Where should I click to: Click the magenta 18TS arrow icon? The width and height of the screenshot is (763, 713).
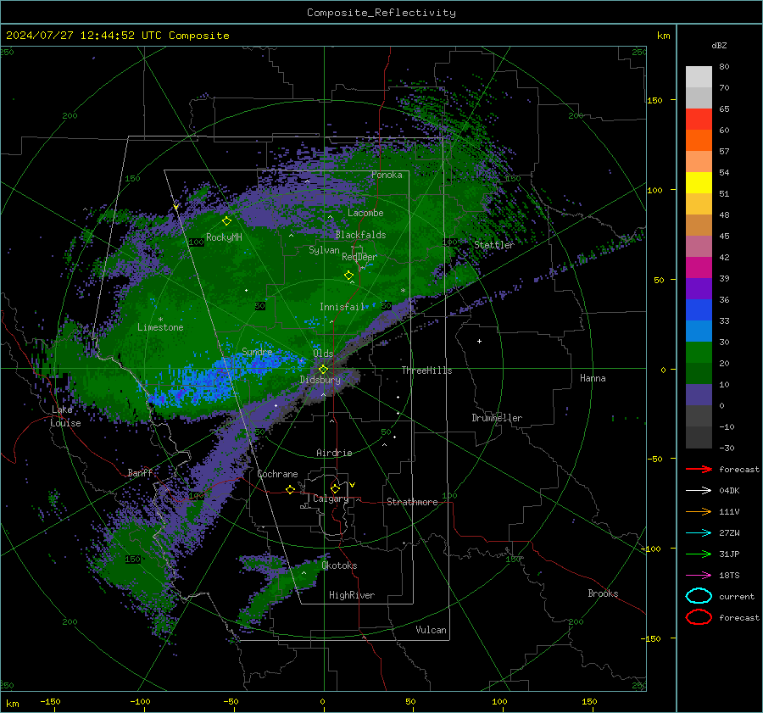(699, 576)
